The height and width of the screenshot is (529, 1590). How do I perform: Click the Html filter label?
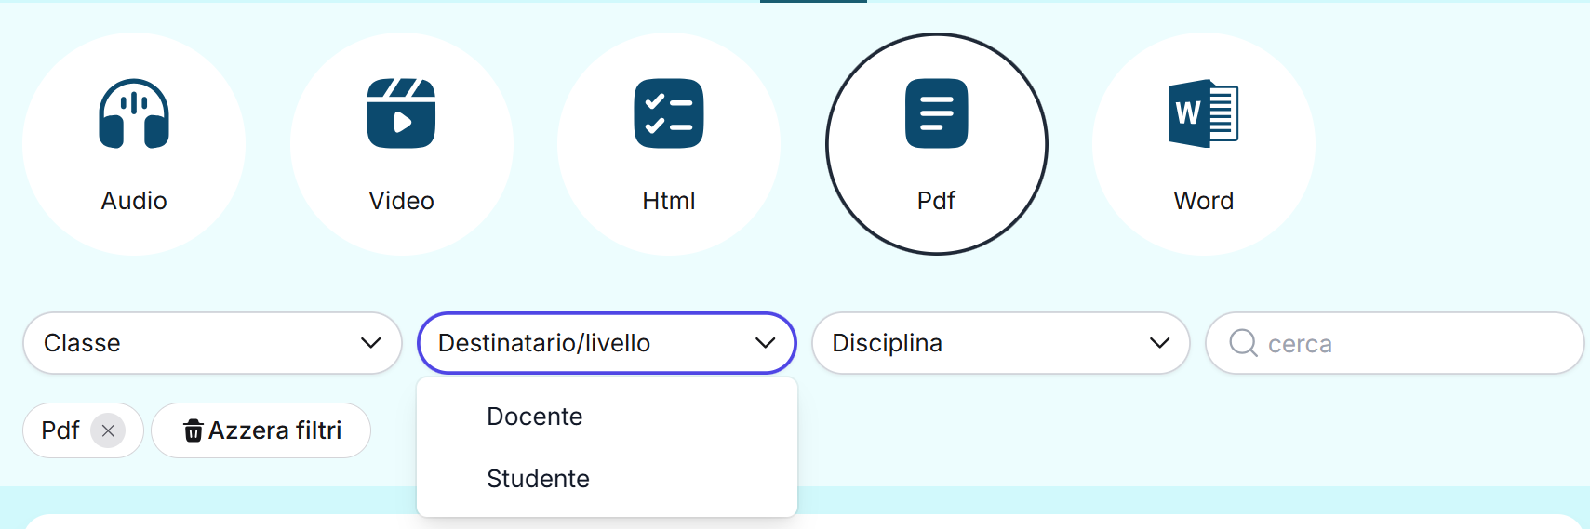[x=668, y=201]
